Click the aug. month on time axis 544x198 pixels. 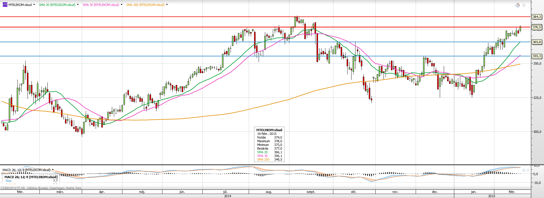click(x=269, y=192)
